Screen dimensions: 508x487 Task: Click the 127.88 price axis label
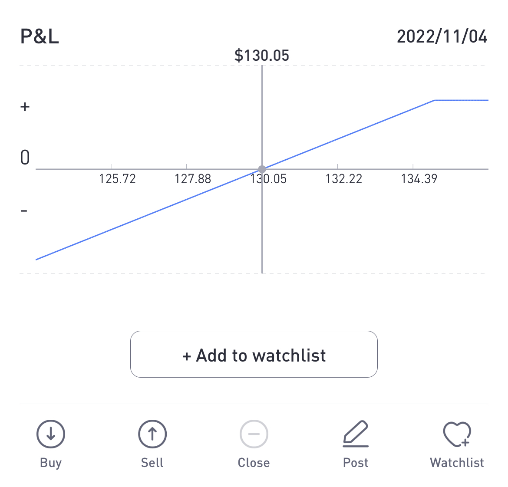[193, 179]
